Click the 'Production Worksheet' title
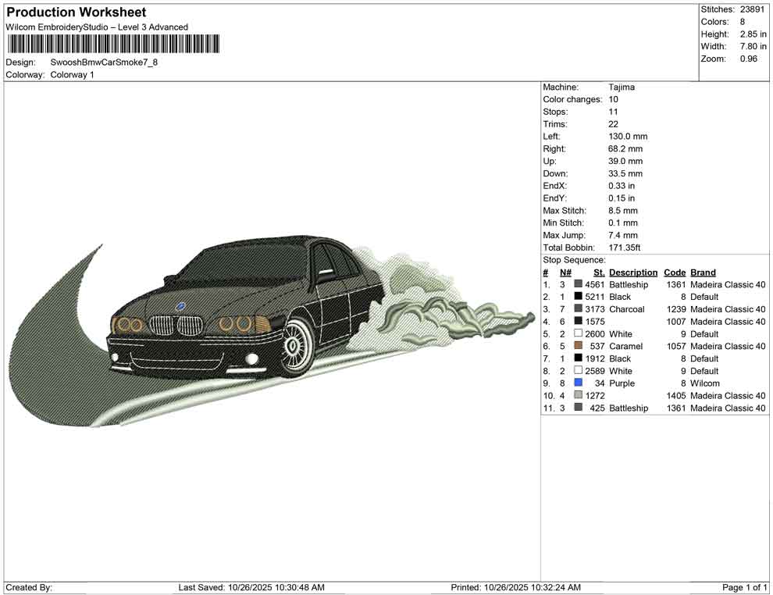 click(77, 12)
